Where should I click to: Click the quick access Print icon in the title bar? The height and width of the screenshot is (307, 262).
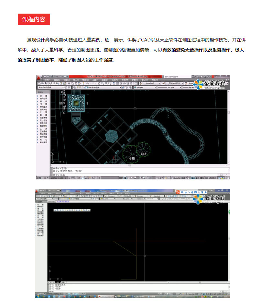coord(65,76)
